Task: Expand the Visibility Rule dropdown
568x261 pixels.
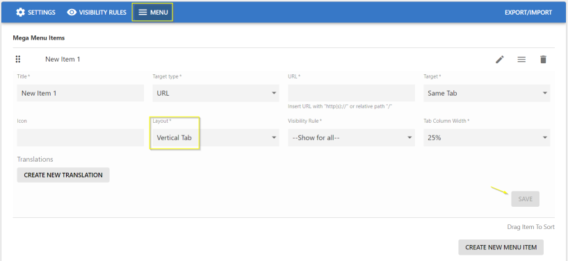Action: click(351, 137)
